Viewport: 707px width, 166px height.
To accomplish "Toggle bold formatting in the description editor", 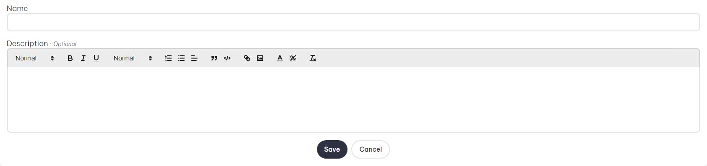I will coord(70,58).
